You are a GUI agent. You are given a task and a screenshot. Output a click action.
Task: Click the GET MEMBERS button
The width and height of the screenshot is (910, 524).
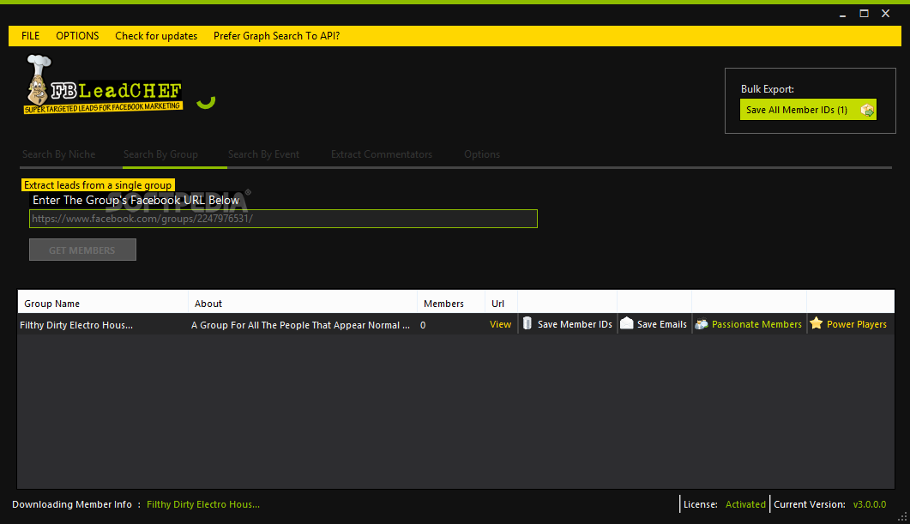coord(82,250)
